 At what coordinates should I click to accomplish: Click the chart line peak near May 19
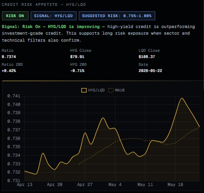(x=182, y=98)
